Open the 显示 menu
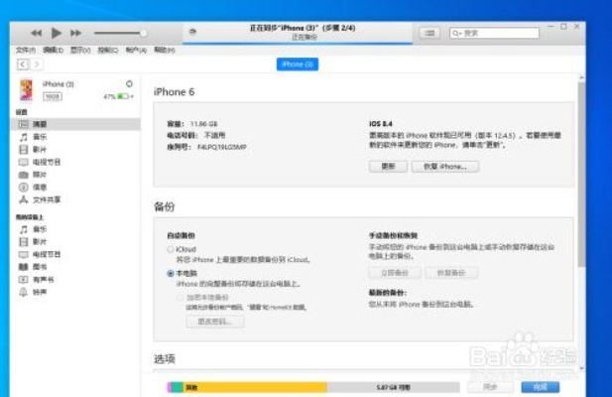Viewport: 612px width, 397px height. [x=80, y=50]
